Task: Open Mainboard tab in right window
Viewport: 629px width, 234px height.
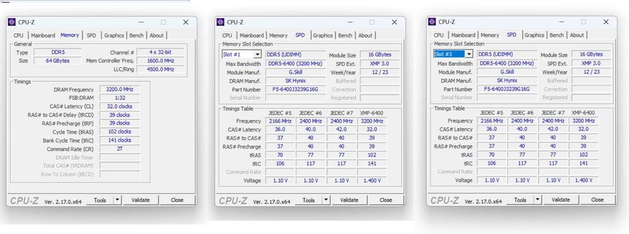Action: point(464,35)
